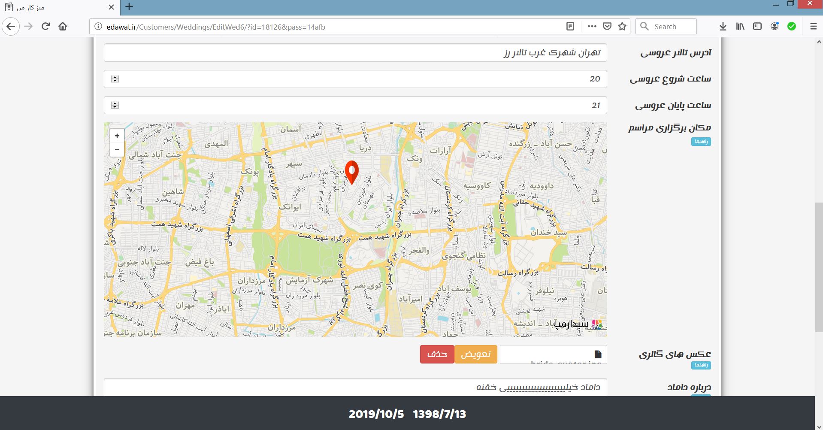The width and height of the screenshot is (823, 430).
Task: Click the تعویض replace button
Action: pyautogui.click(x=475, y=354)
